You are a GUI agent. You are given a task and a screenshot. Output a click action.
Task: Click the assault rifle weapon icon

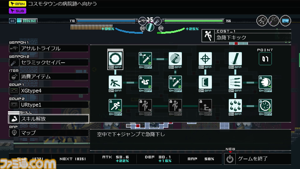tap(14, 48)
